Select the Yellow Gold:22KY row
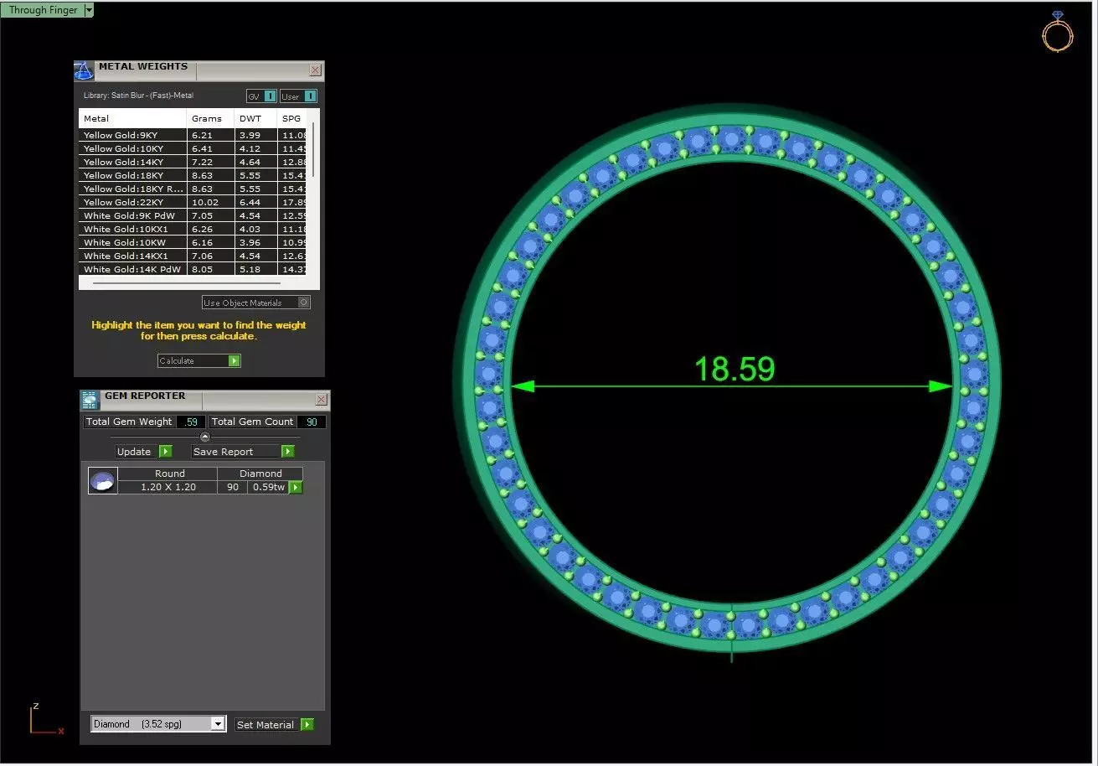The height and width of the screenshot is (766, 1098). click(x=193, y=202)
